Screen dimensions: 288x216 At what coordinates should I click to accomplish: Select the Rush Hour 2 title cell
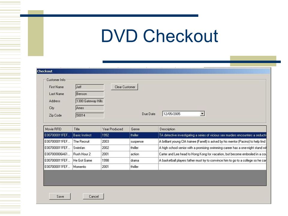(x=87, y=154)
